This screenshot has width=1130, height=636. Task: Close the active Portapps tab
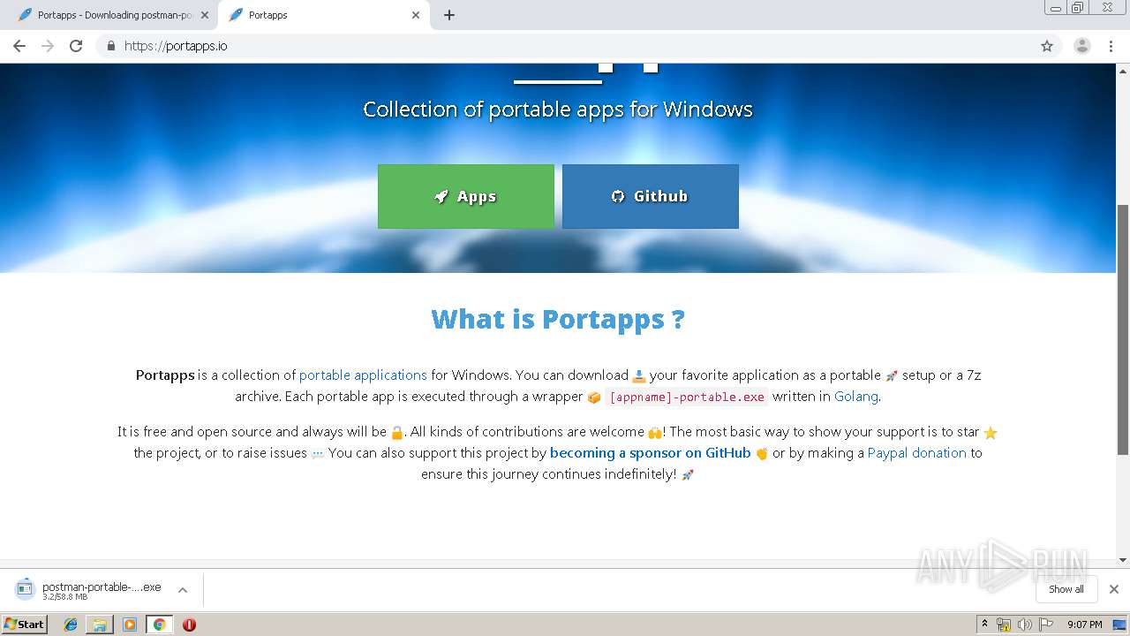(x=416, y=15)
